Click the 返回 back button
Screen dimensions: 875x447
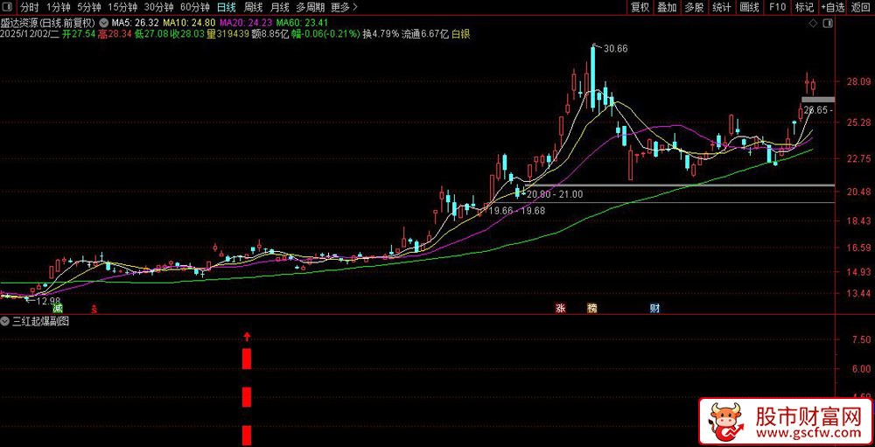click(x=861, y=7)
